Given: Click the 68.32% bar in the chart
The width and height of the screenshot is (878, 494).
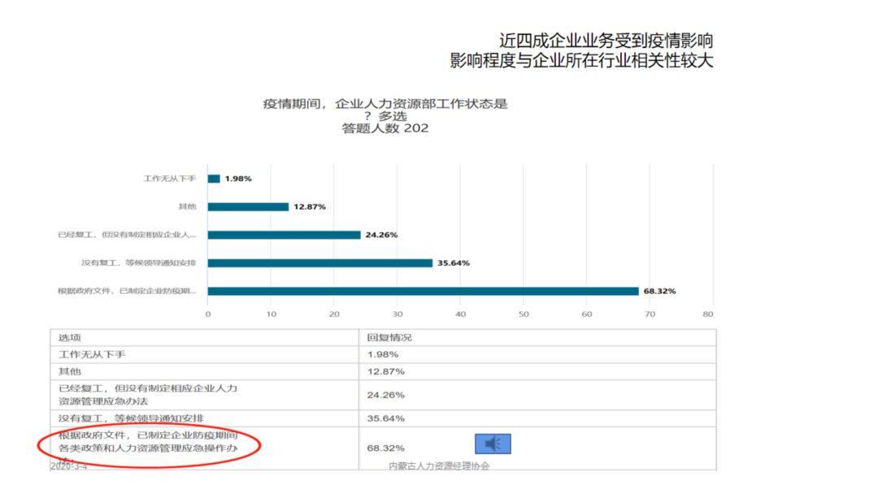Looking at the screenshot, I should tap(423, 291).
